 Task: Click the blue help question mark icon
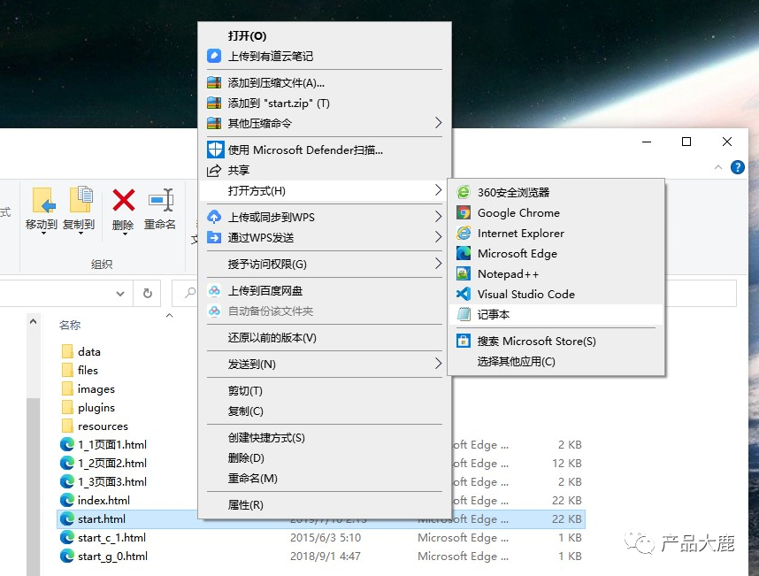[x=737, y=167]
